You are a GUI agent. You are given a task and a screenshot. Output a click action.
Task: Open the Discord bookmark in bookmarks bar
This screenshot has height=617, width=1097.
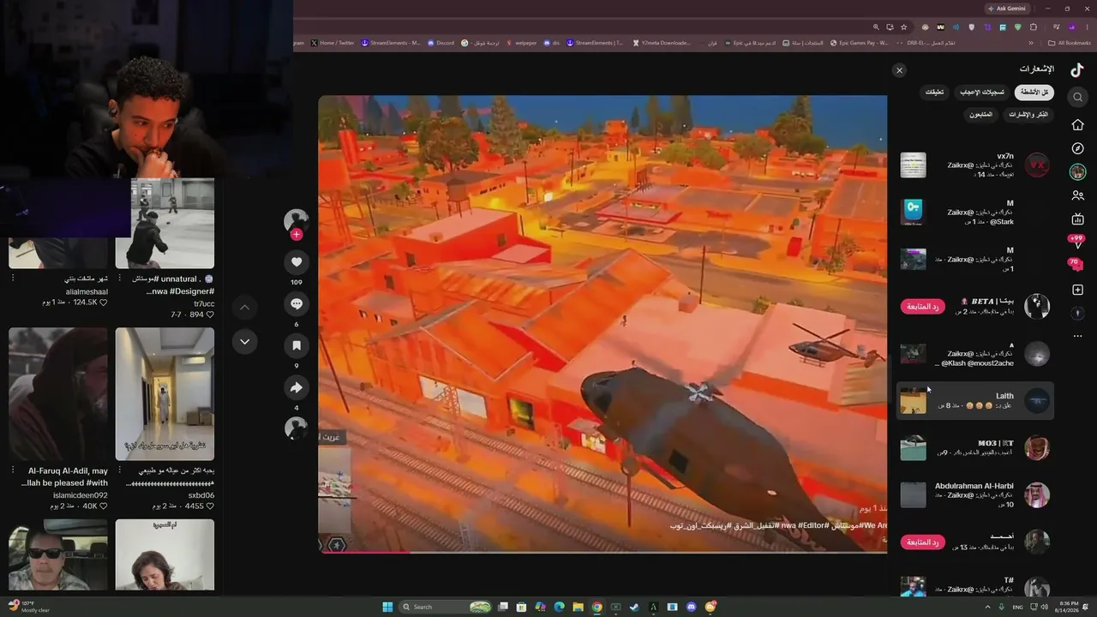click(x=441, y=43)
